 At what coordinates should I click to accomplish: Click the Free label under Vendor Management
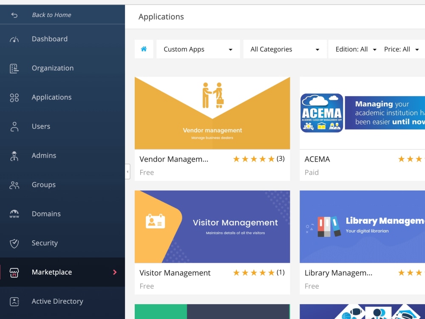(147, 173)
